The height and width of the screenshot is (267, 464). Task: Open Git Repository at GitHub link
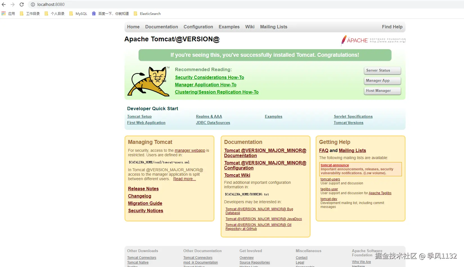(259, 227)
